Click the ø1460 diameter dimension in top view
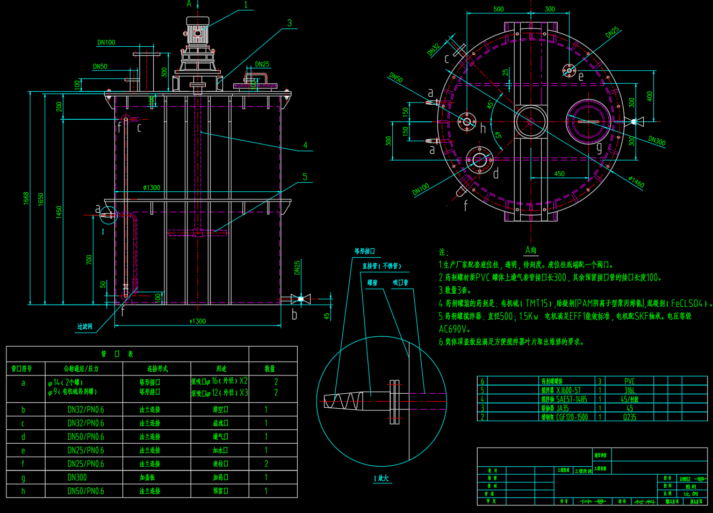713x513 pixels. coord(636,182)
